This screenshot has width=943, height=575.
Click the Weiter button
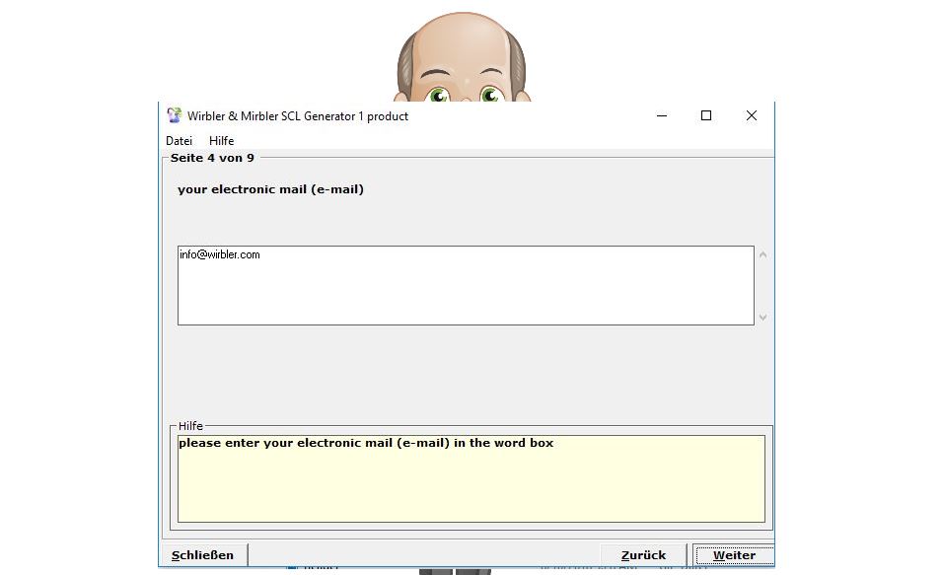click(x=734, y=555)
